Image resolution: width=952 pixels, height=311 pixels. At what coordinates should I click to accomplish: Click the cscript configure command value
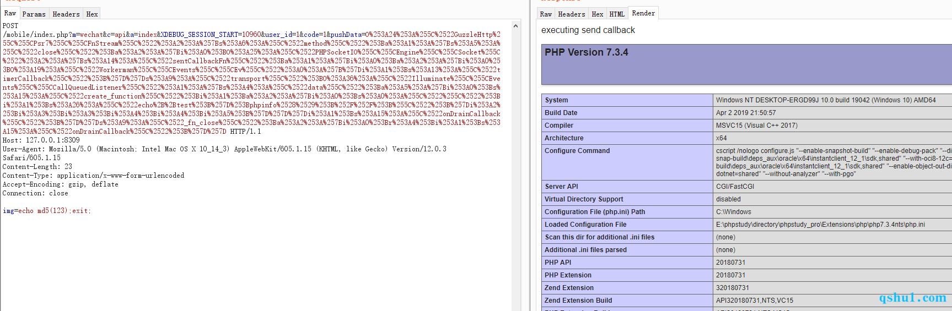click(x=833, y=162)
